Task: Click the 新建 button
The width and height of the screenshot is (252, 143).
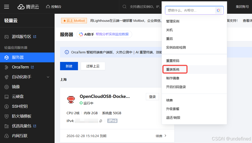Action: (69, 66)
